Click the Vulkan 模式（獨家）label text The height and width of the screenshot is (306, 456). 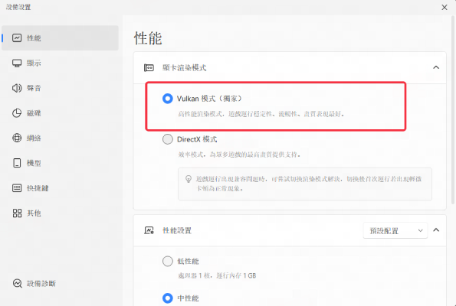pyautogui.click(x=209, y=99)
